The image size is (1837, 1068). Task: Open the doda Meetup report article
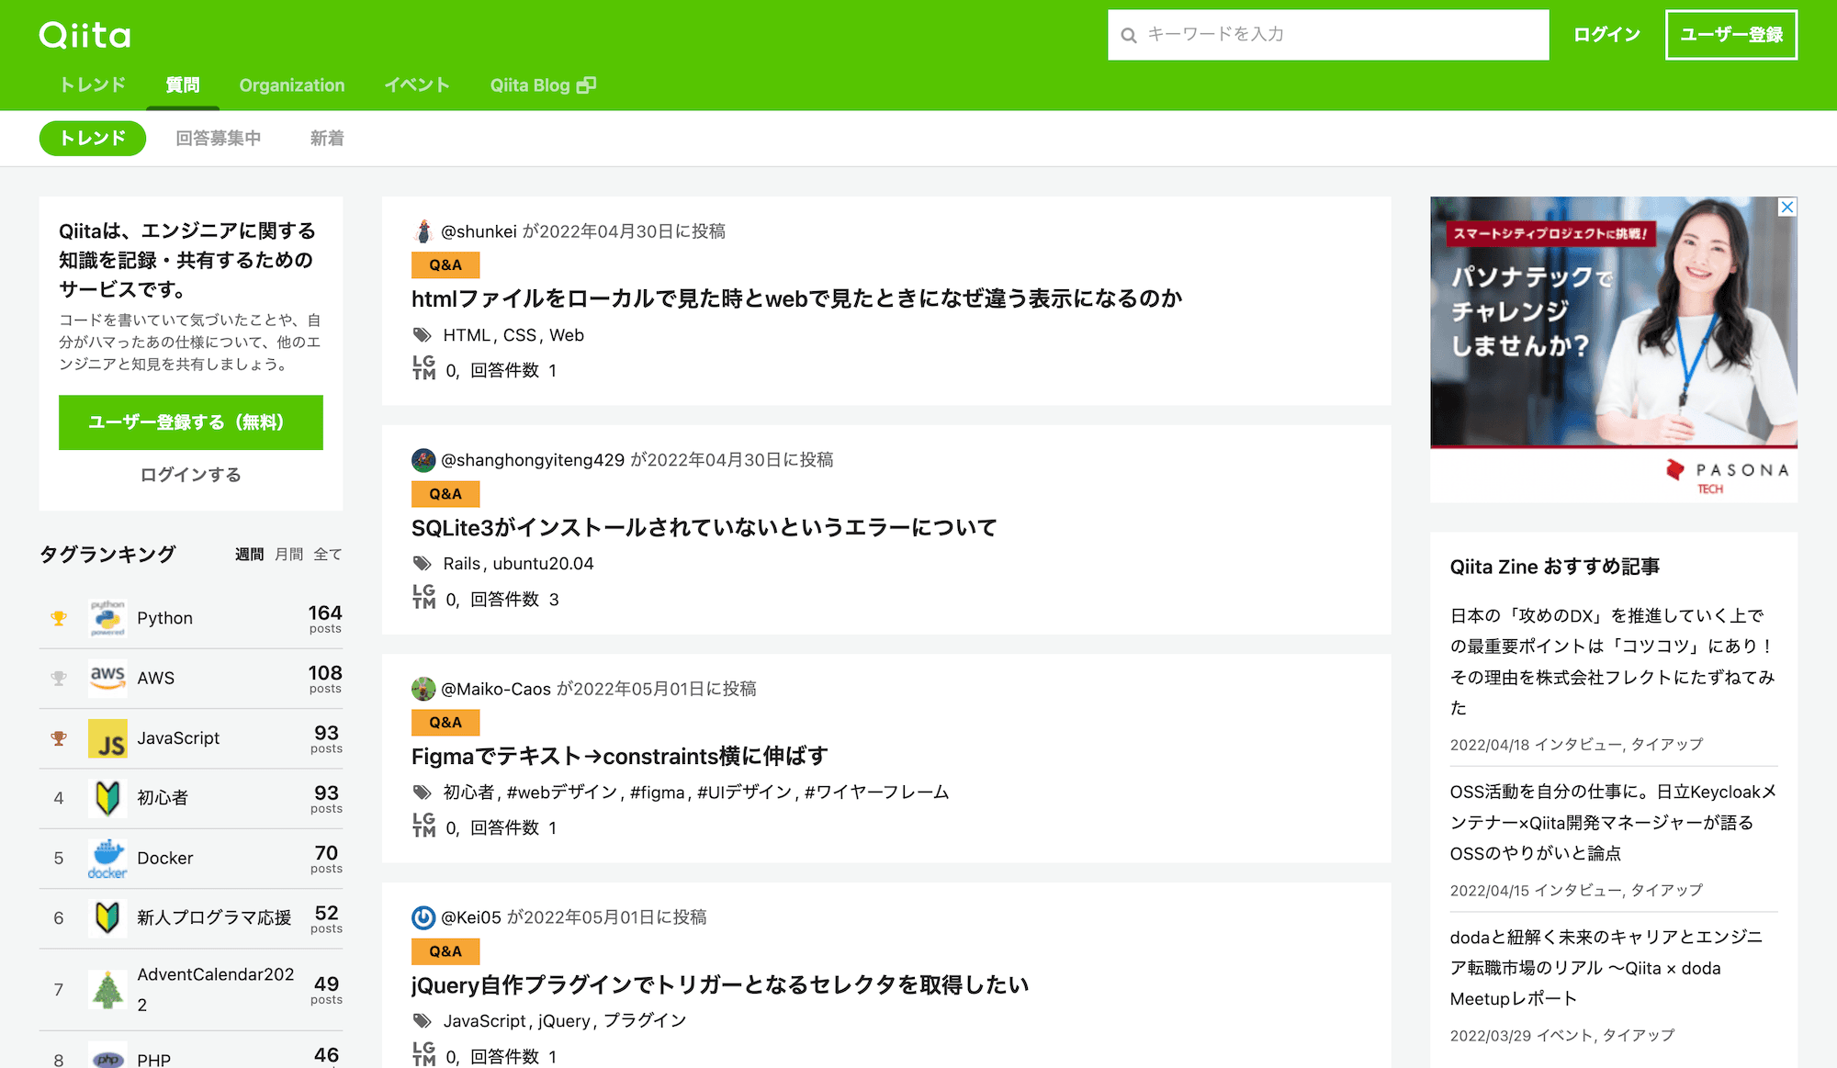(x=1606, y=968)
